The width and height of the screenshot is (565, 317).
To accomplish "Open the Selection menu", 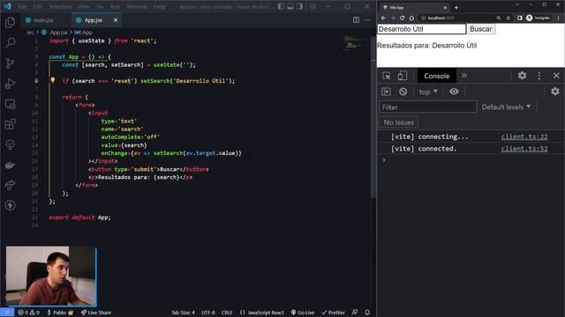I will (60, 6).
